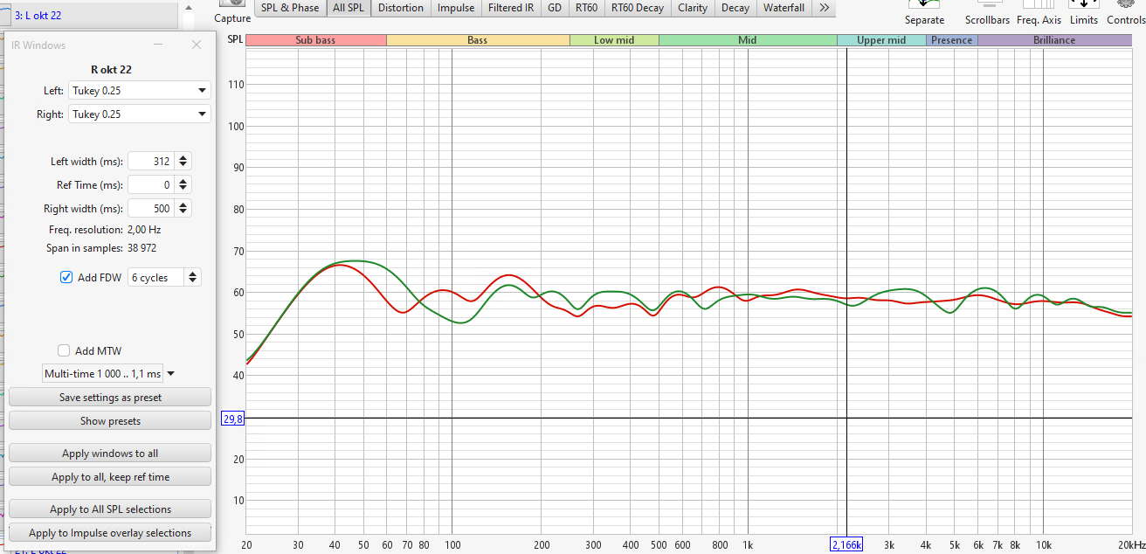Viewport: 1146px width, 554px height.
Task: Open the RT60 Decay tab
Action: coord(637,8)
